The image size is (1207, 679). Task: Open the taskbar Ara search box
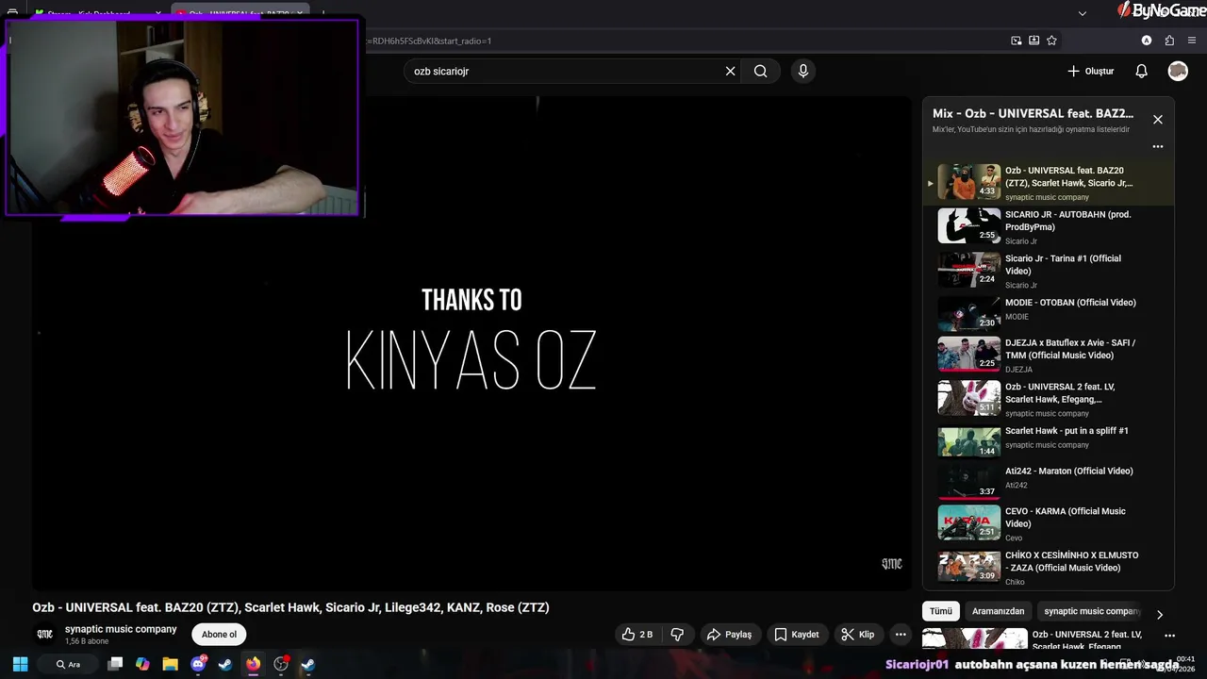pos(68,664)
